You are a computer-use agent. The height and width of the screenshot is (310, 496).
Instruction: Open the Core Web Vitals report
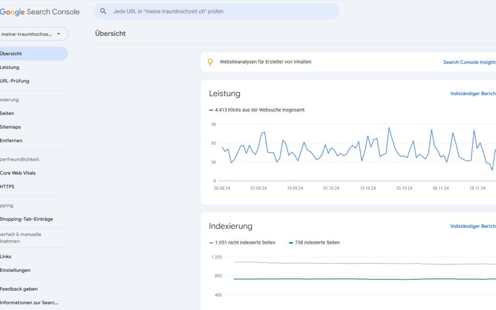pyautogui.click(x=18, y=173)
